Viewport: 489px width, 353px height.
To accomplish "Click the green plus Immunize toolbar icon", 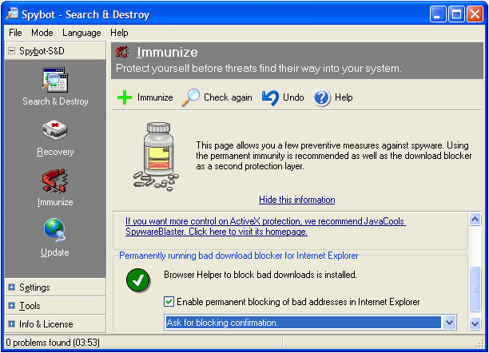I will point(125,97).
